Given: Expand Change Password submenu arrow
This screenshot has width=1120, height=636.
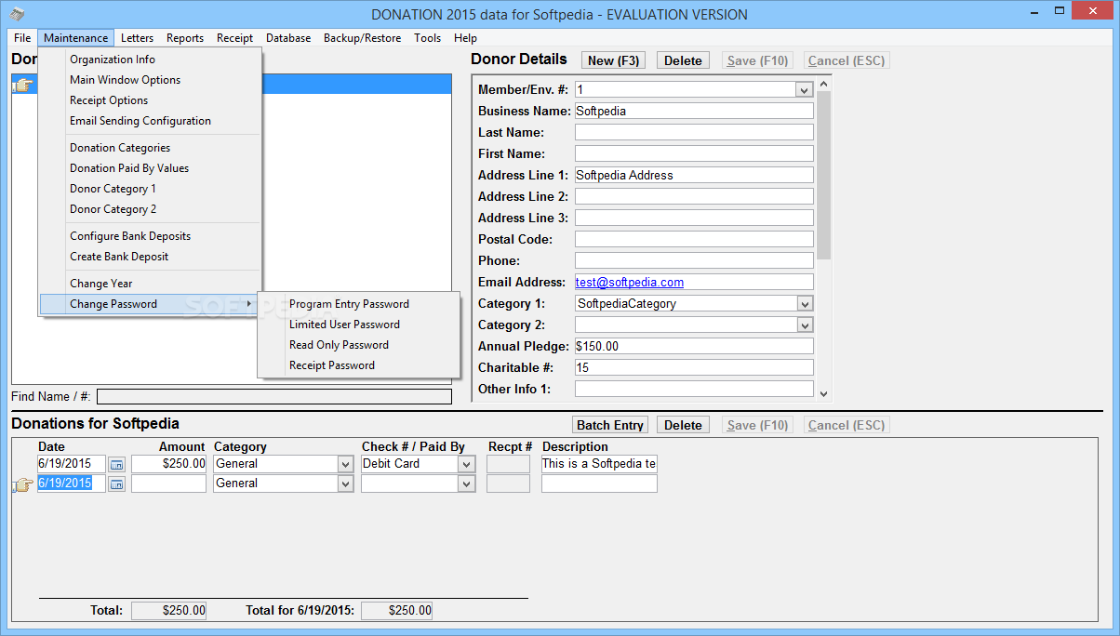Looking at the screenshot, I should tap(249, 304).
